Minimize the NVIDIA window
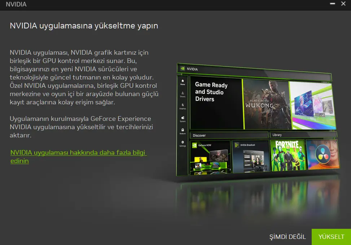Viewport: 351px width, 245px height. tap(332, 4)
